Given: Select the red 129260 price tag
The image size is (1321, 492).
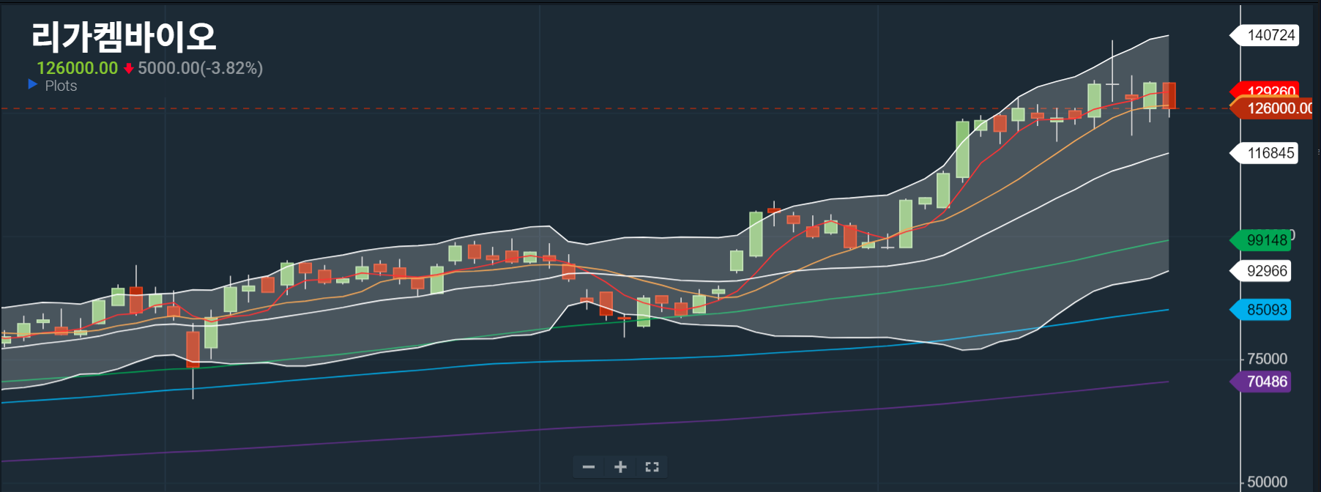Looking at the screenshot, I should 1270,89.
